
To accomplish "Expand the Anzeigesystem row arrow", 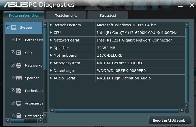I will 51,63.
